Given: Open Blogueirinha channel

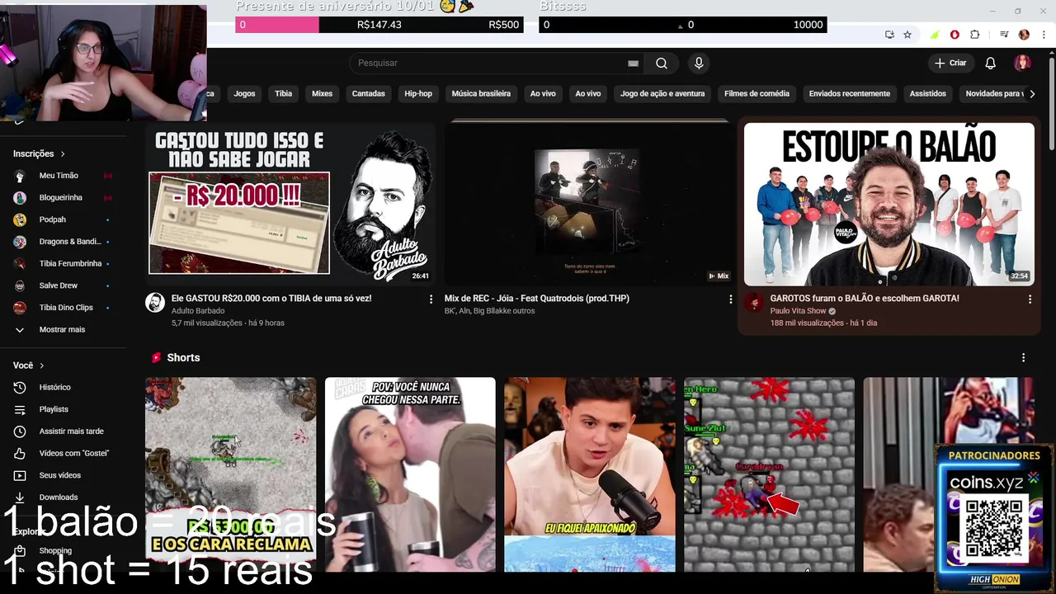Looking at the screenshot, I should pos(63,198).
